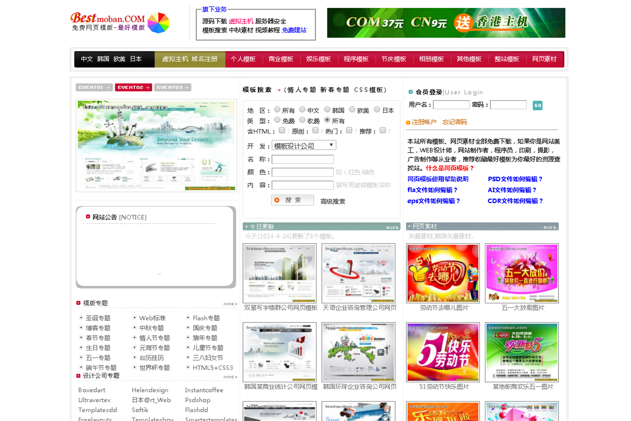Open the 整站模板 nav menu
This screenshot has width=631, height=421.
507,59
